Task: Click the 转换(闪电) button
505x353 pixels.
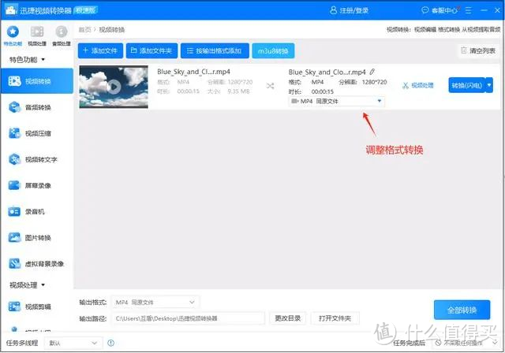Action: [x=466, y=85]
